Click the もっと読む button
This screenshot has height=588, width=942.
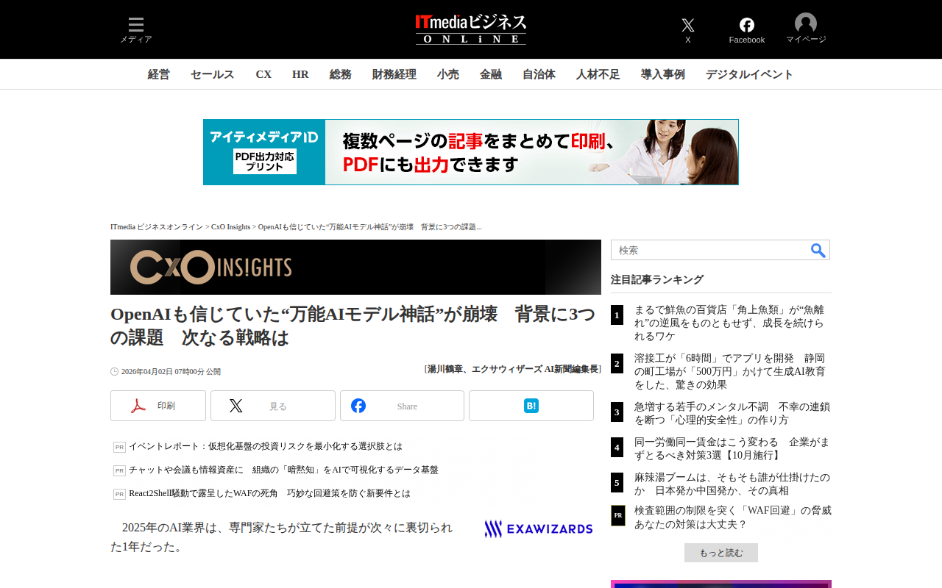click(x=721, y=553)
